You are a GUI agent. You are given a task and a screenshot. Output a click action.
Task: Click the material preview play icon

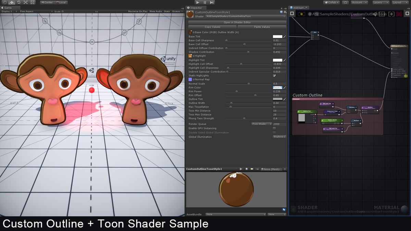pos(241,169)
